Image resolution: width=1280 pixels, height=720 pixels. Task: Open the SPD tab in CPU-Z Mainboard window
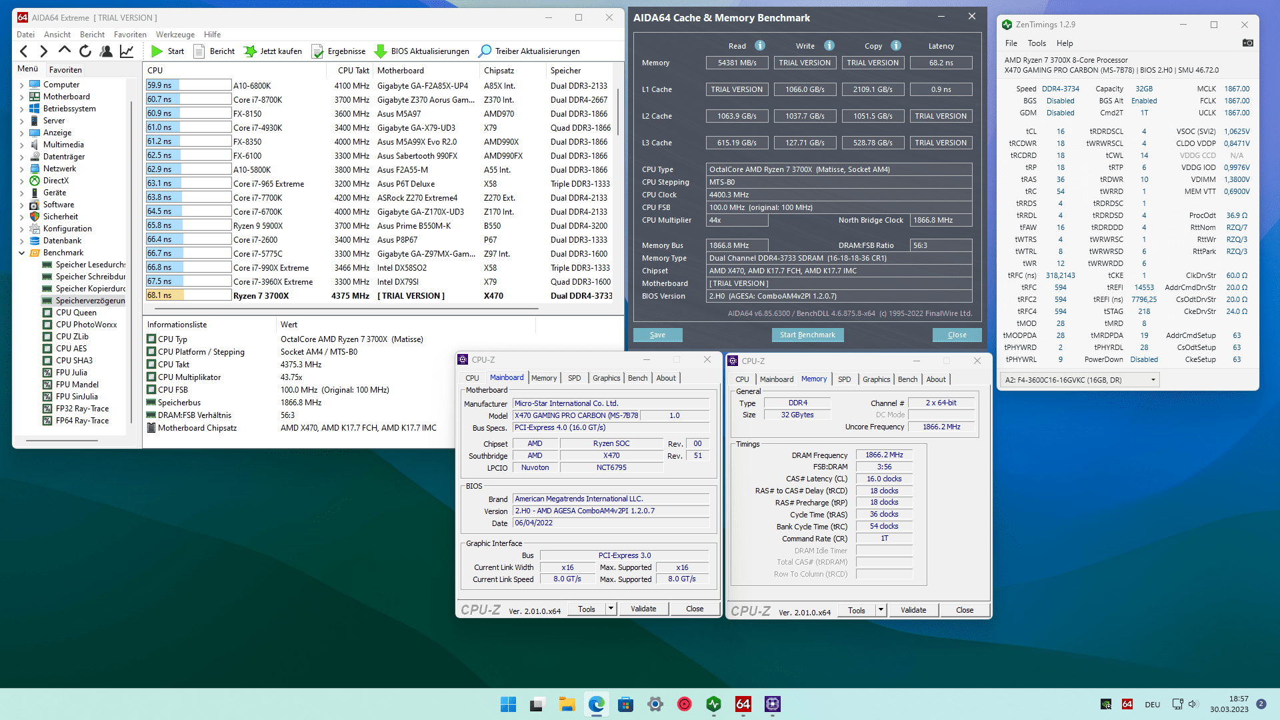[574, 378]
